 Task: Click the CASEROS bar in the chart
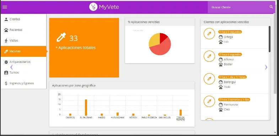pos(70,115)
